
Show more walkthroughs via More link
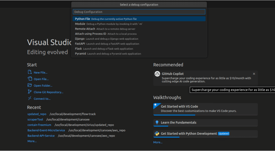point(158,142)
